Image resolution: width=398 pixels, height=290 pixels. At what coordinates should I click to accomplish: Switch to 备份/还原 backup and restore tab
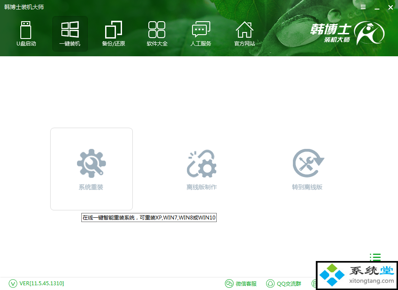(x=113, y=34)
